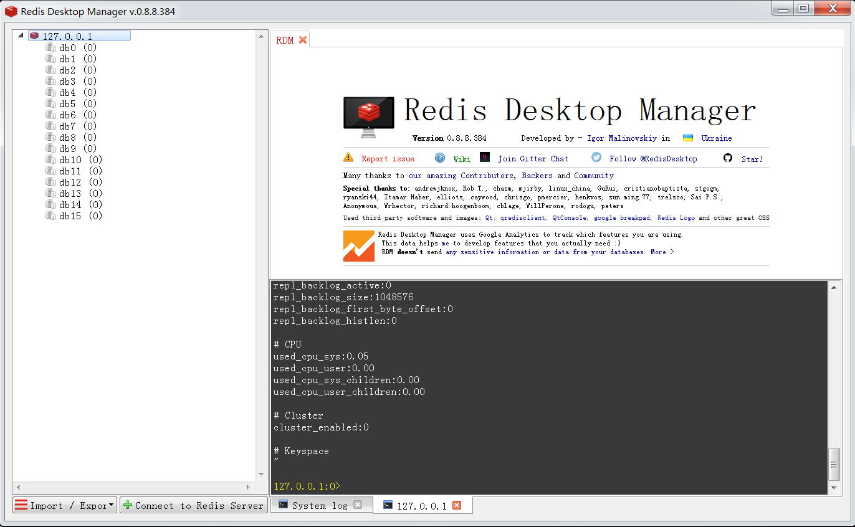855x527 pixels.
Task: Select database db12 (0) in tree
Action: 80,183
